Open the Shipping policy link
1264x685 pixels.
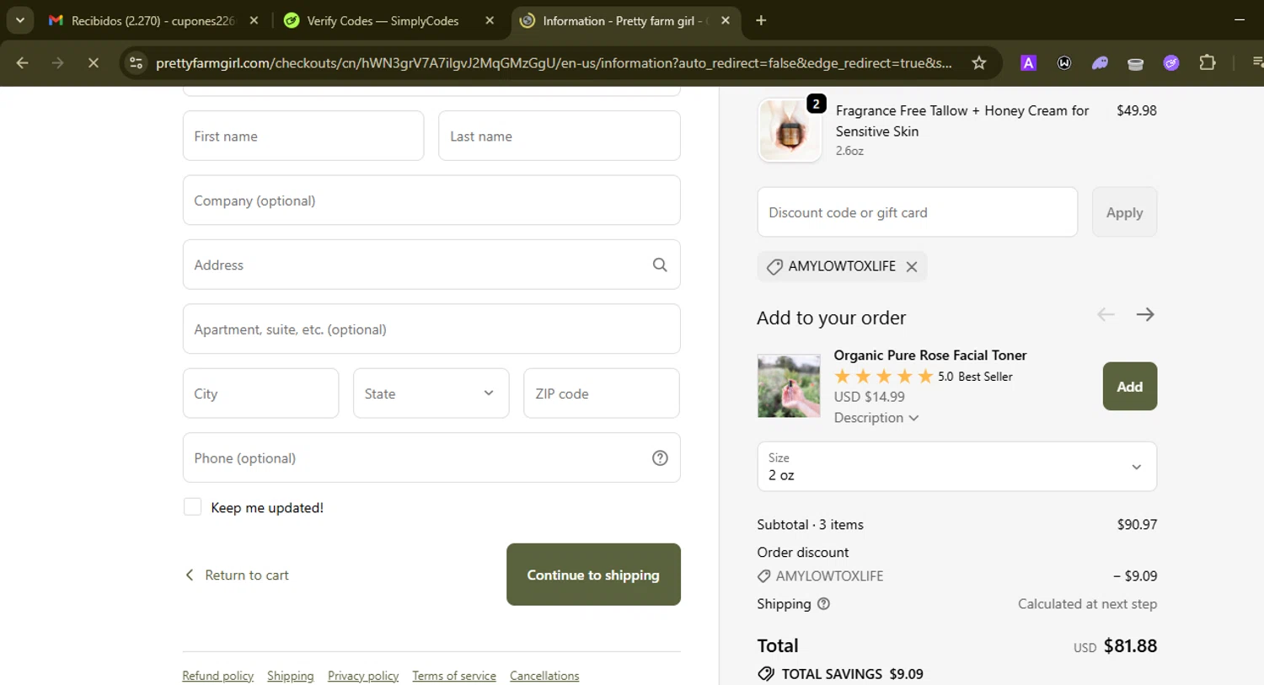[290, 676]
